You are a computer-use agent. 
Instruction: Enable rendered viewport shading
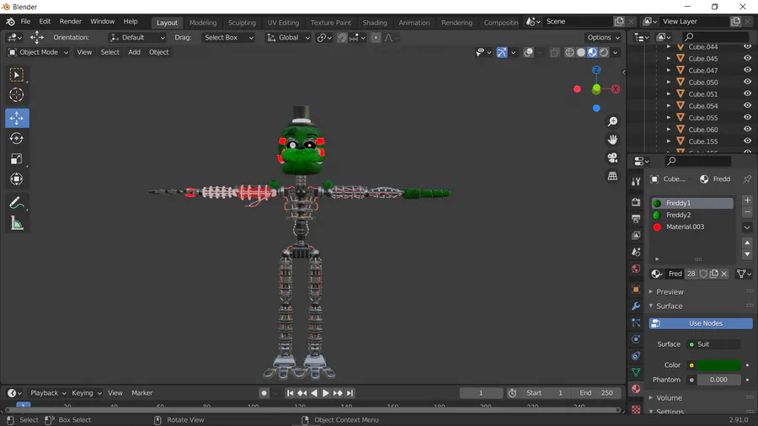click(604, 52)
